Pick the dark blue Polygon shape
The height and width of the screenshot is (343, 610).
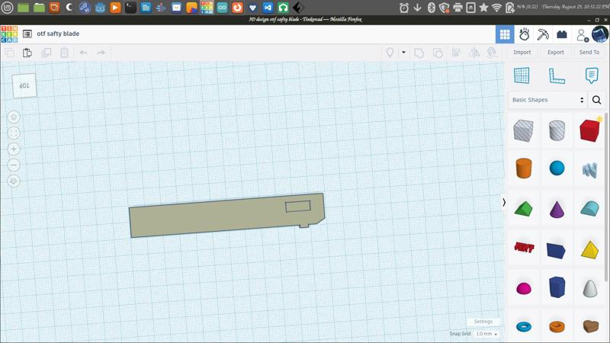[x=557, y=287]
